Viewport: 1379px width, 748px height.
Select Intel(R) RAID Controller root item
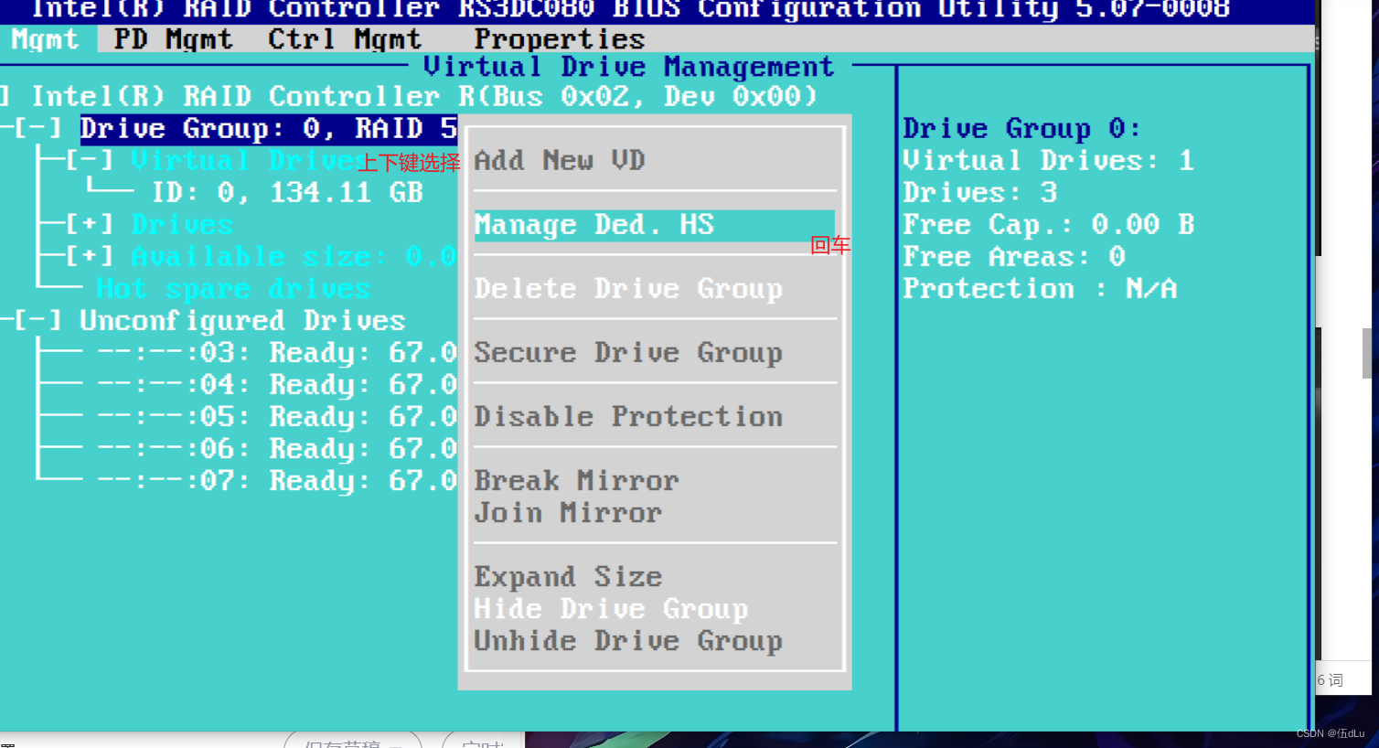(424, 97)
